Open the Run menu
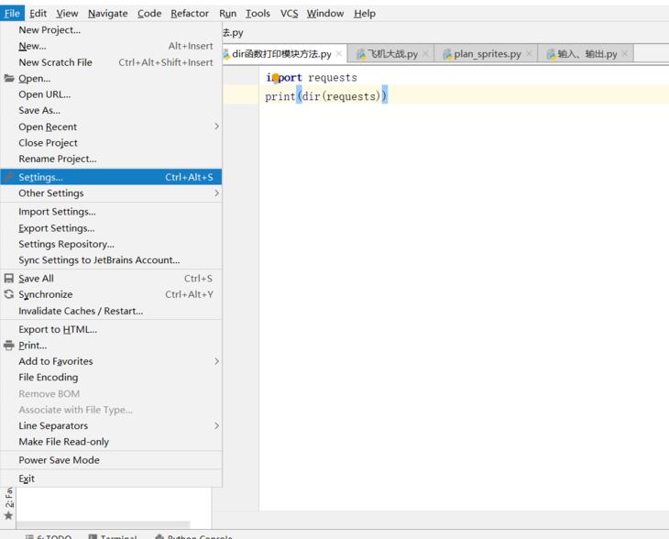 (x=227, y=13)
